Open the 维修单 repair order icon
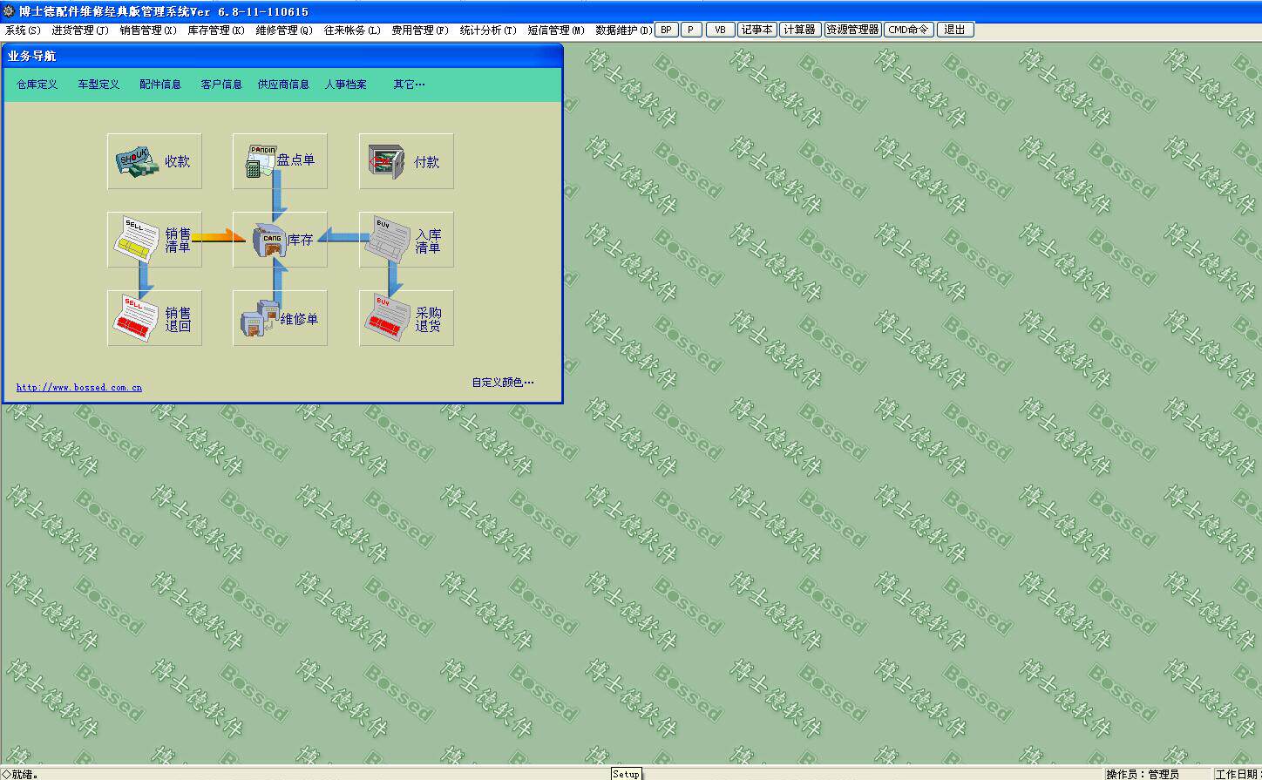The width and height of the screenshot is (1262, 780). (280, 318)
